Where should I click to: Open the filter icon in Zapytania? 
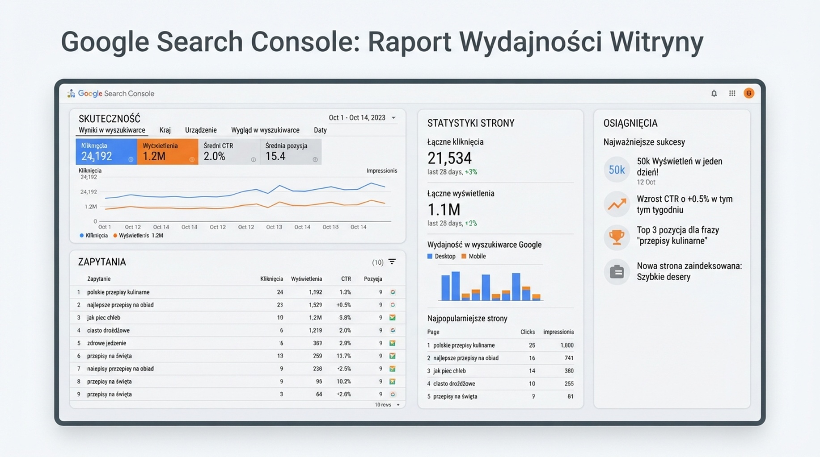[392, 262]
